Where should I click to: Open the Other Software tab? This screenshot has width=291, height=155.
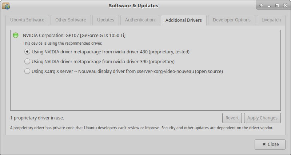[x=71, y=20]
